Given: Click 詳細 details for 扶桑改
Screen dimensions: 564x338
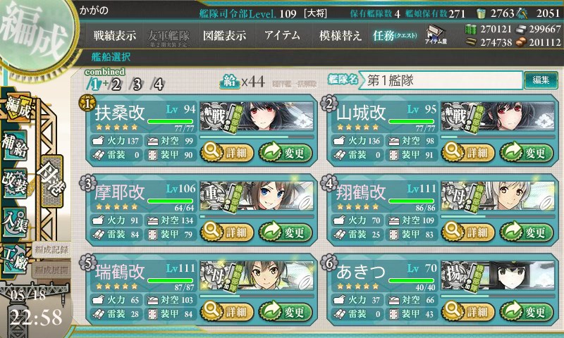Looking at the screenshot, I should tap(226, 153).
